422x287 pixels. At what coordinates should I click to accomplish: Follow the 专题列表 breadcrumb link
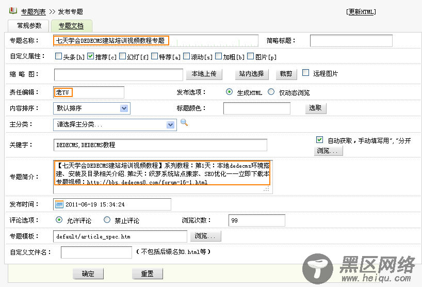(33, 11)
